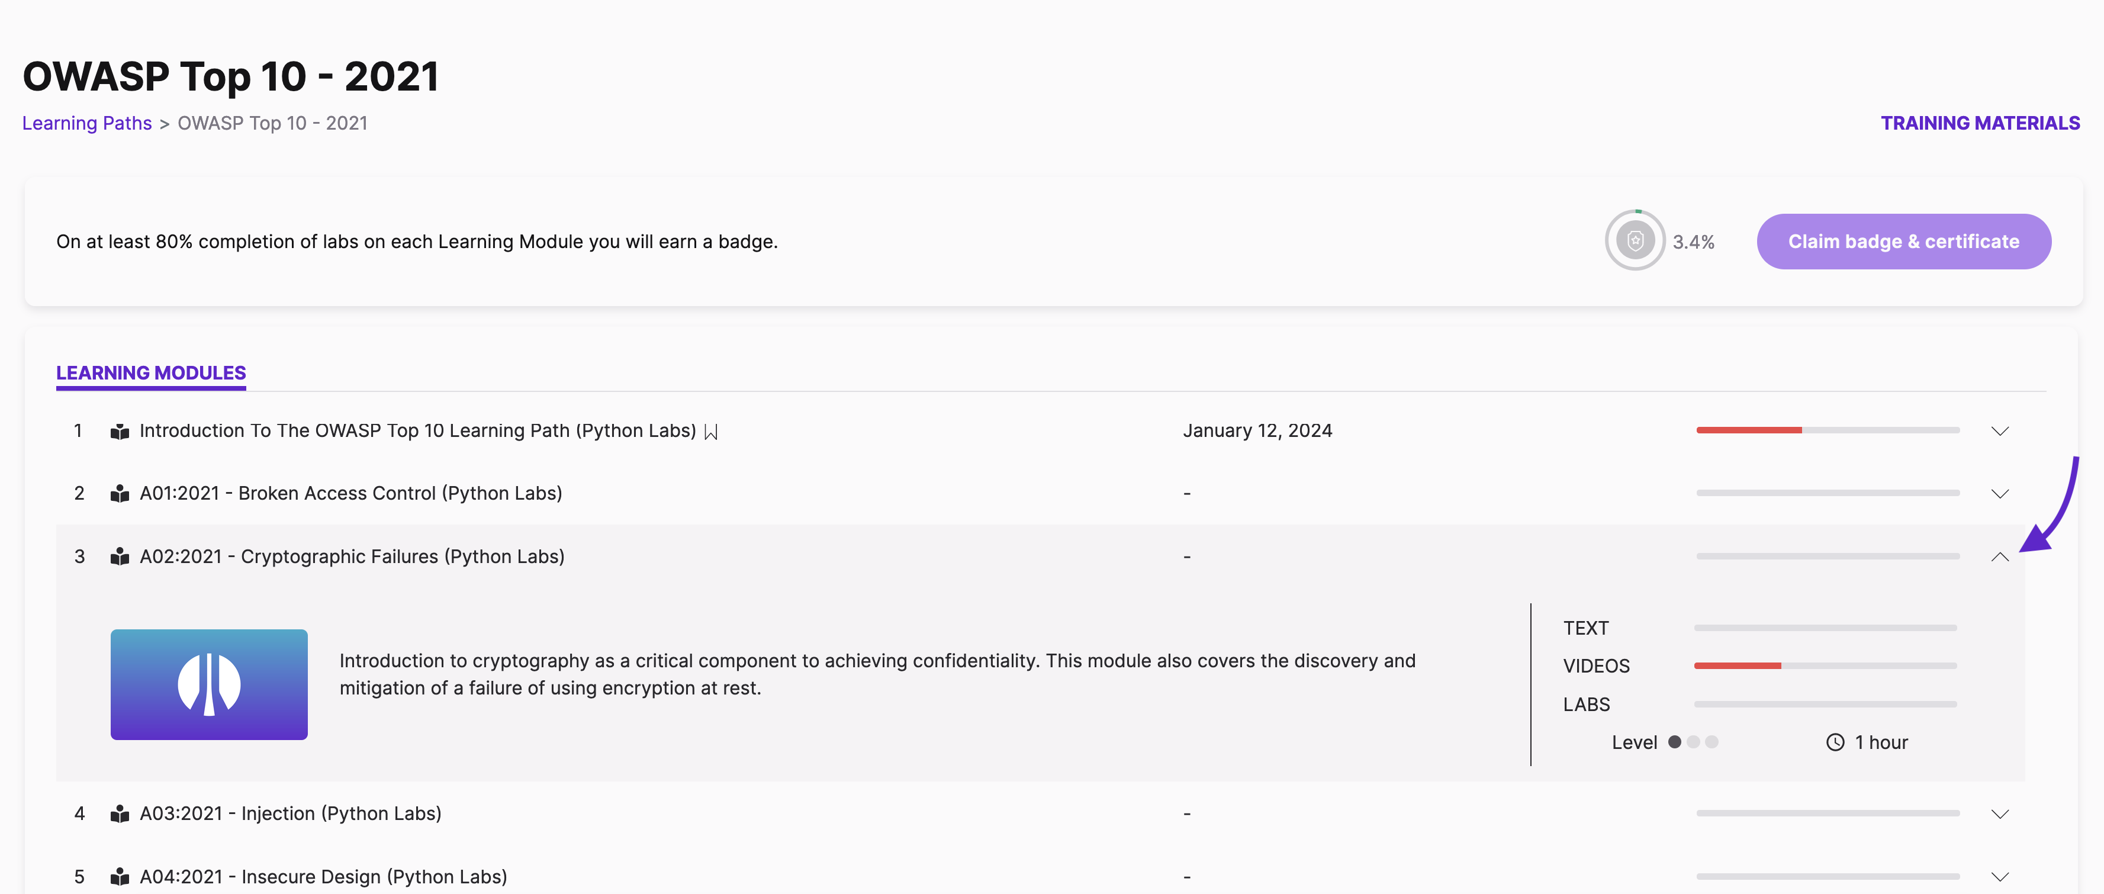Image resolution: width=2104 pixels, height=894 pixels.
Task: Expand the A03:2021 Injection module chevron
Action: point(1999,814)
